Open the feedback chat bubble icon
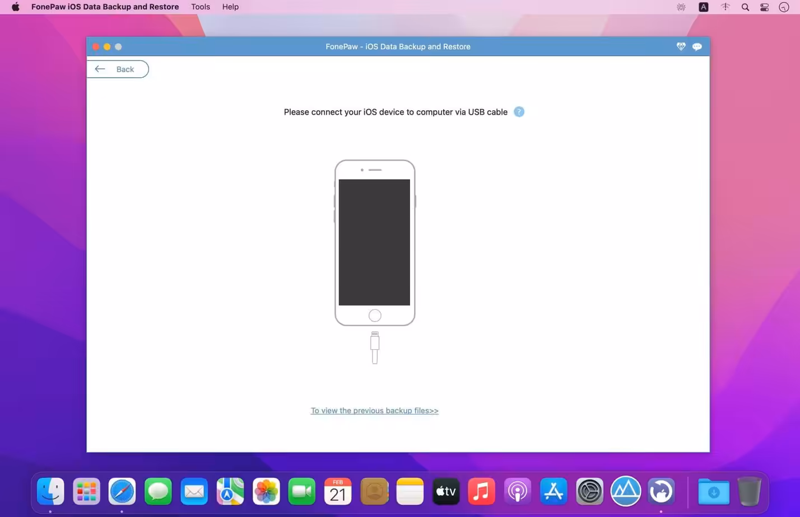The height and width of the screenshot is (517, 800). click(x=697, y=46)
